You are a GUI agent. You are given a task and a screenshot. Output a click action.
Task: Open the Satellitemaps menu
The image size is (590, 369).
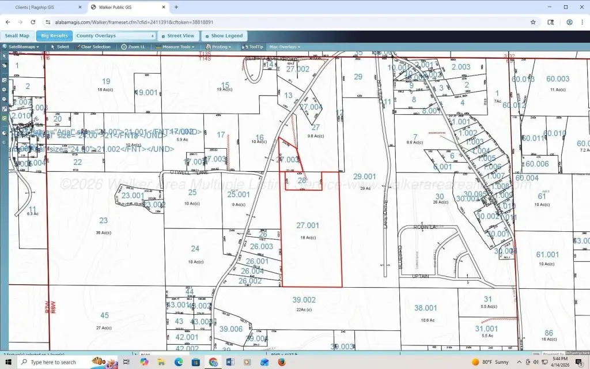click(21, 47)
